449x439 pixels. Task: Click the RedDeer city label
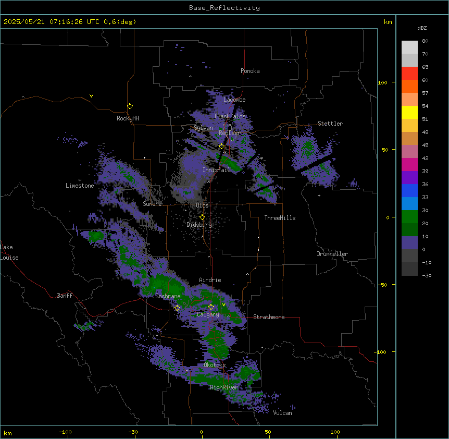coord(230,133)
